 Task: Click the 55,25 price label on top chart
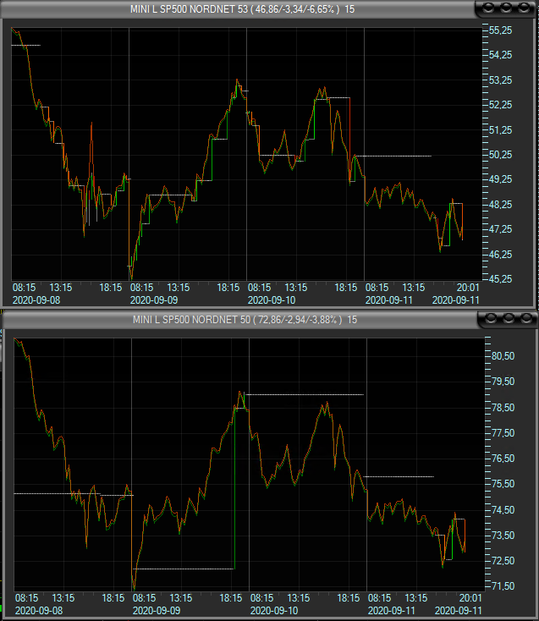coord(501,30)
